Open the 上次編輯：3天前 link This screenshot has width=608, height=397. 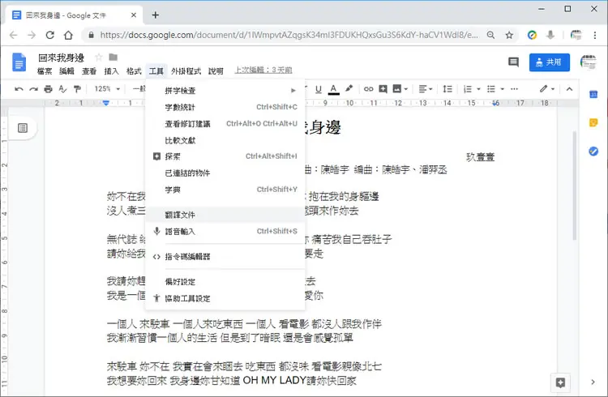[263, 70]
